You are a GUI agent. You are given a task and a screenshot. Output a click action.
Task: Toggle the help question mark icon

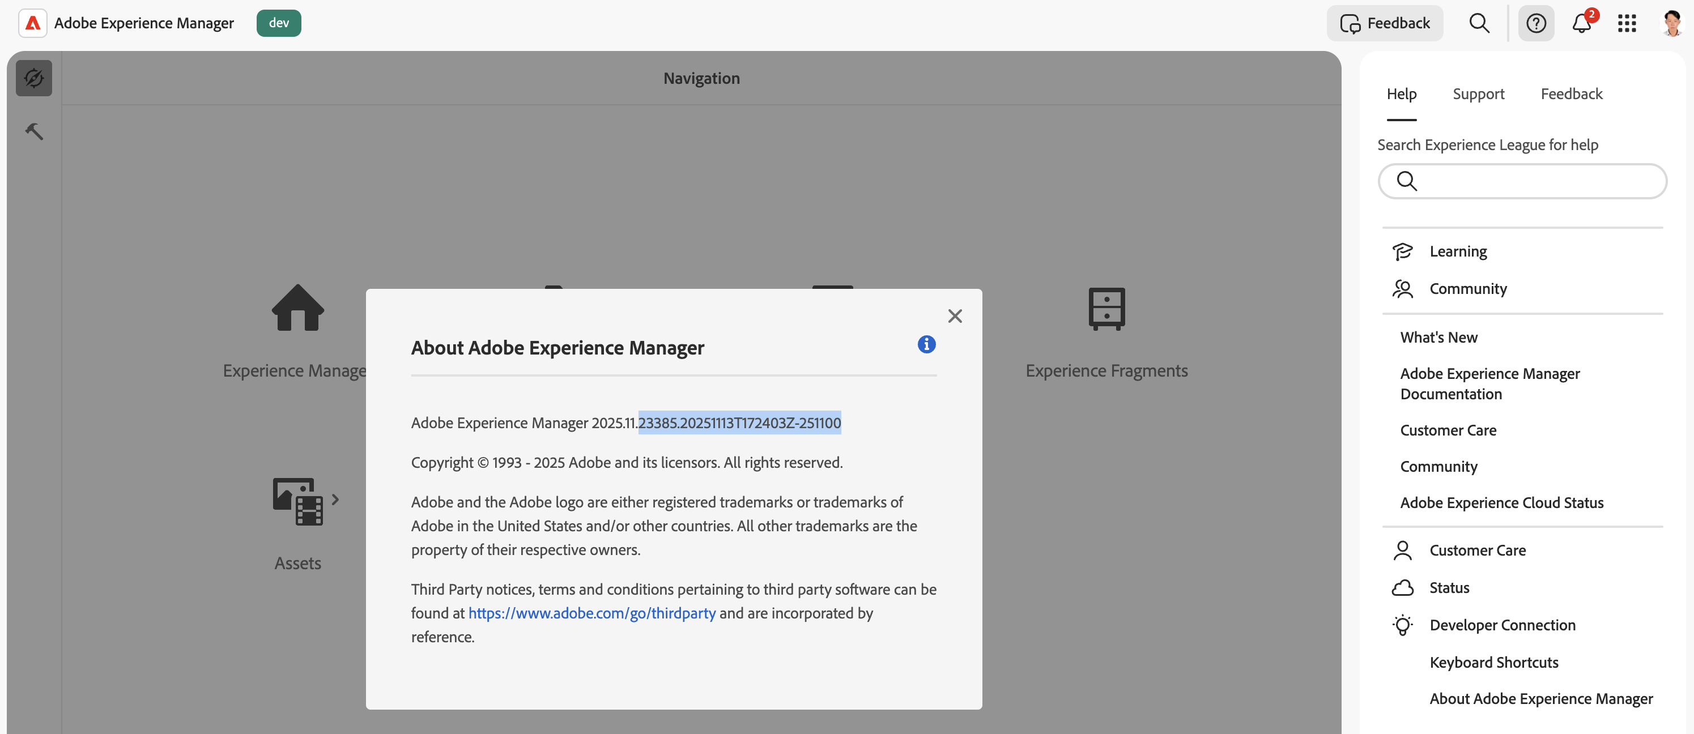(1535, 23)
